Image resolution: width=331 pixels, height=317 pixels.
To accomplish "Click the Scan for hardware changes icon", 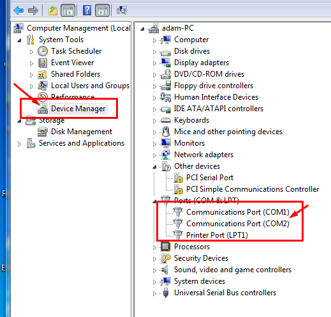I will coord(122,10).
